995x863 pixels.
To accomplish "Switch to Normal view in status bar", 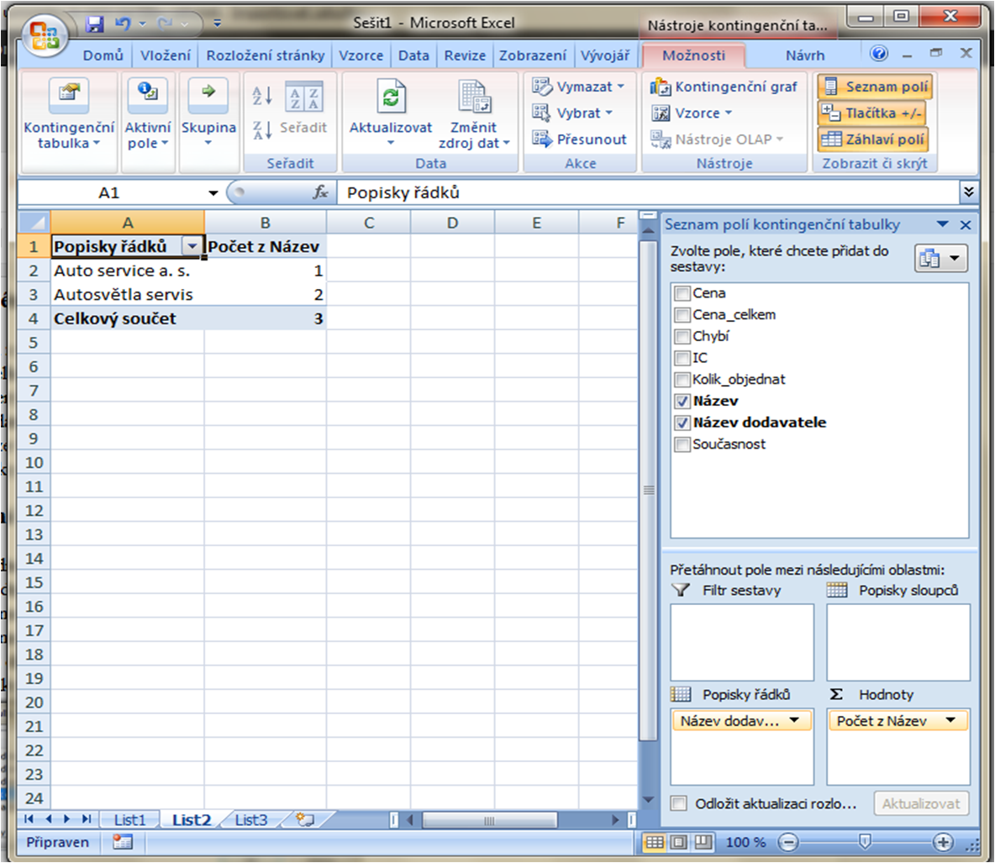I will click(655, 842).
